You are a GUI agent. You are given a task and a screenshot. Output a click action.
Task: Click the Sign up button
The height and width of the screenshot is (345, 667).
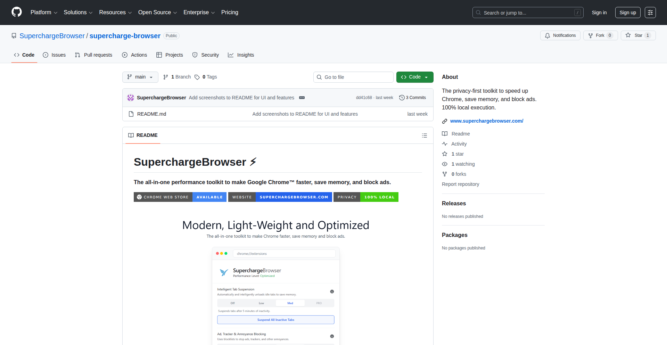click(627, 12)
